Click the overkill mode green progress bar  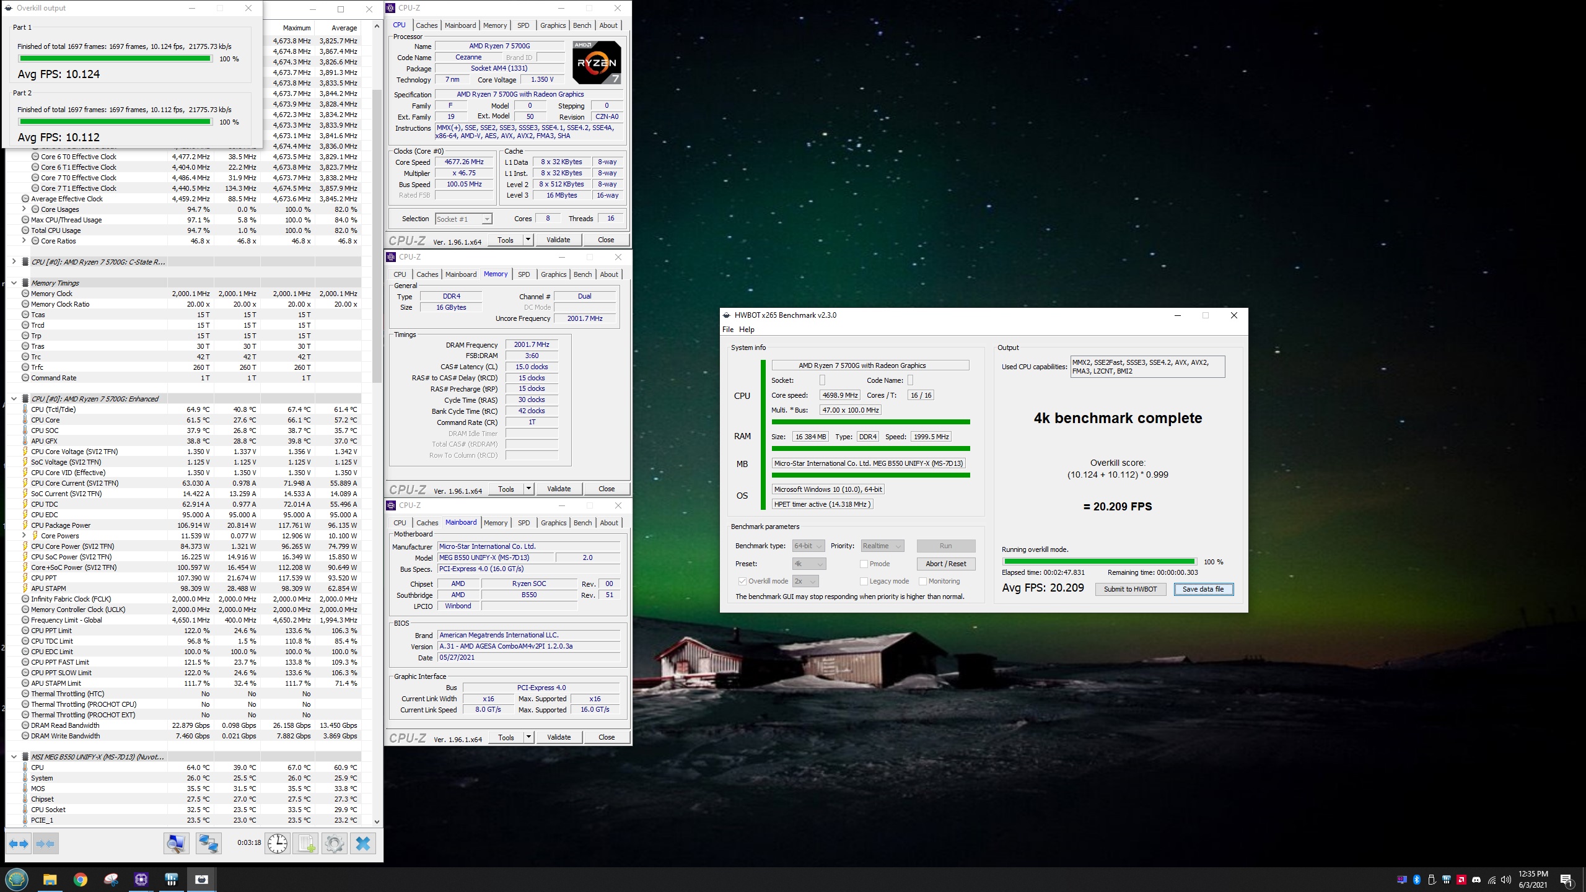(x=1100, y=562)
